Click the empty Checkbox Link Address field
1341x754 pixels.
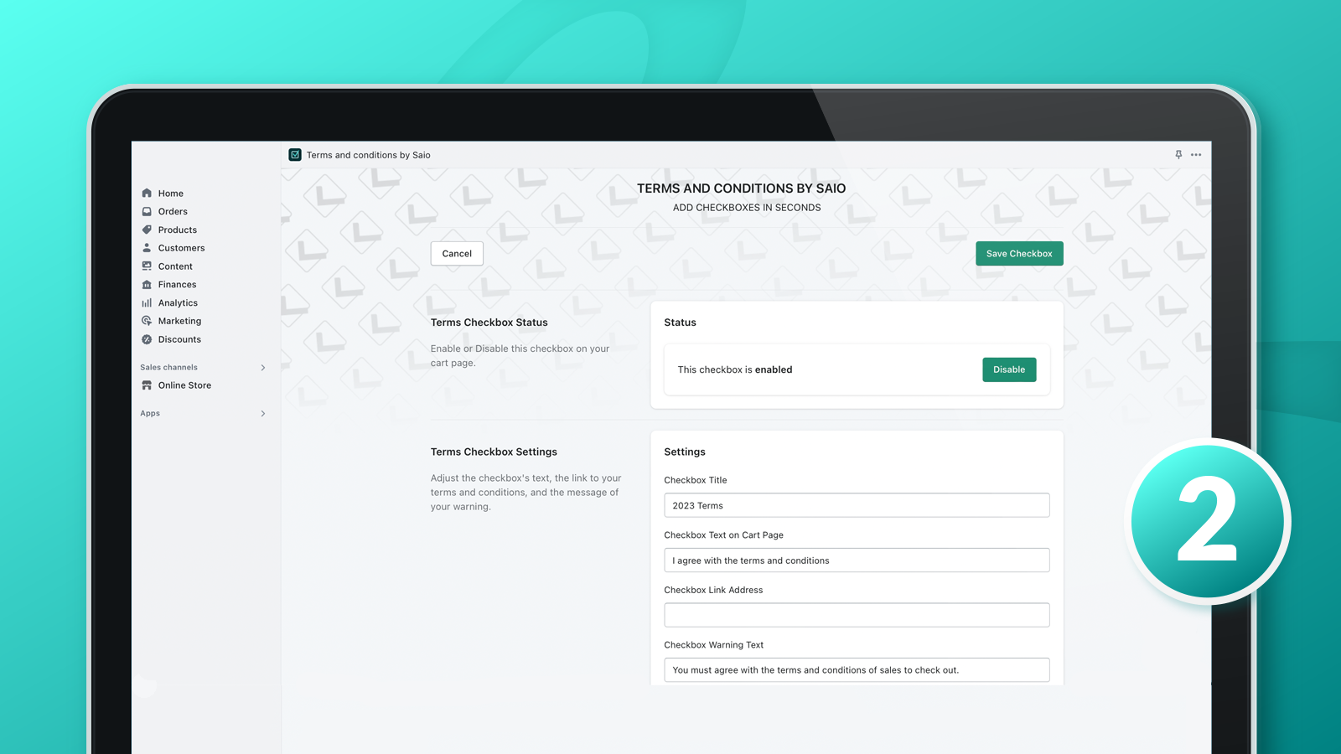point(857,615)
